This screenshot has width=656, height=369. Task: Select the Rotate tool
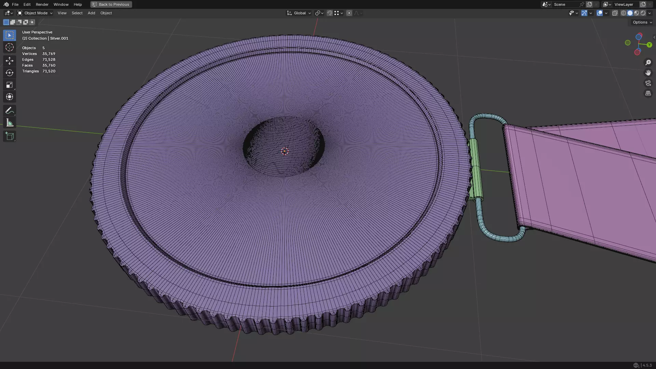[10, 73]
